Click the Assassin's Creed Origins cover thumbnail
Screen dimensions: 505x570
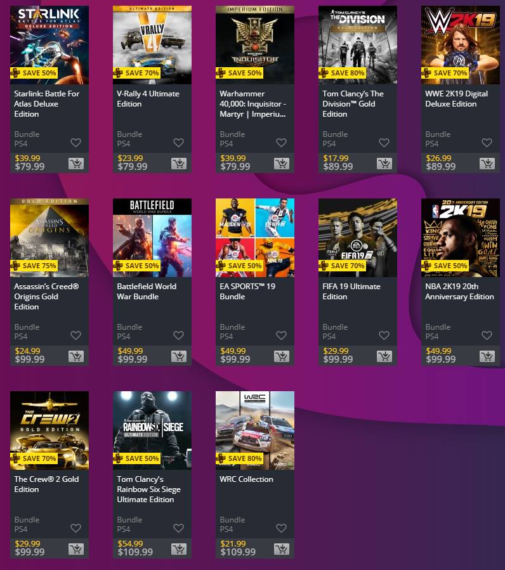[49, 238]
